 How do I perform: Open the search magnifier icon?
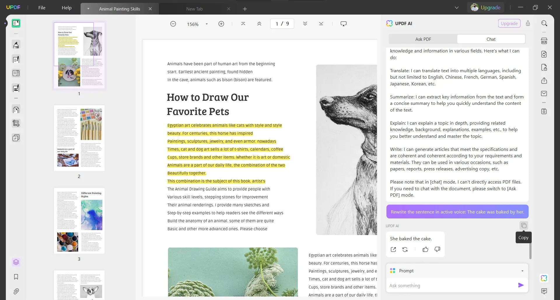(x=544, y=23)
